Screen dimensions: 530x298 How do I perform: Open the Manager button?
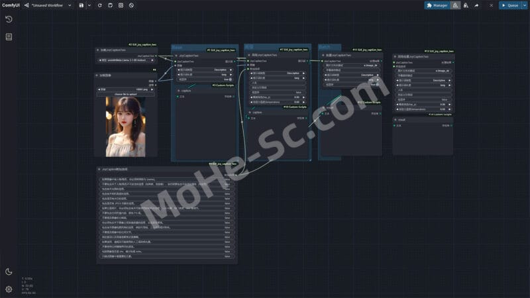pyautogui.click(x=437, y=5)
